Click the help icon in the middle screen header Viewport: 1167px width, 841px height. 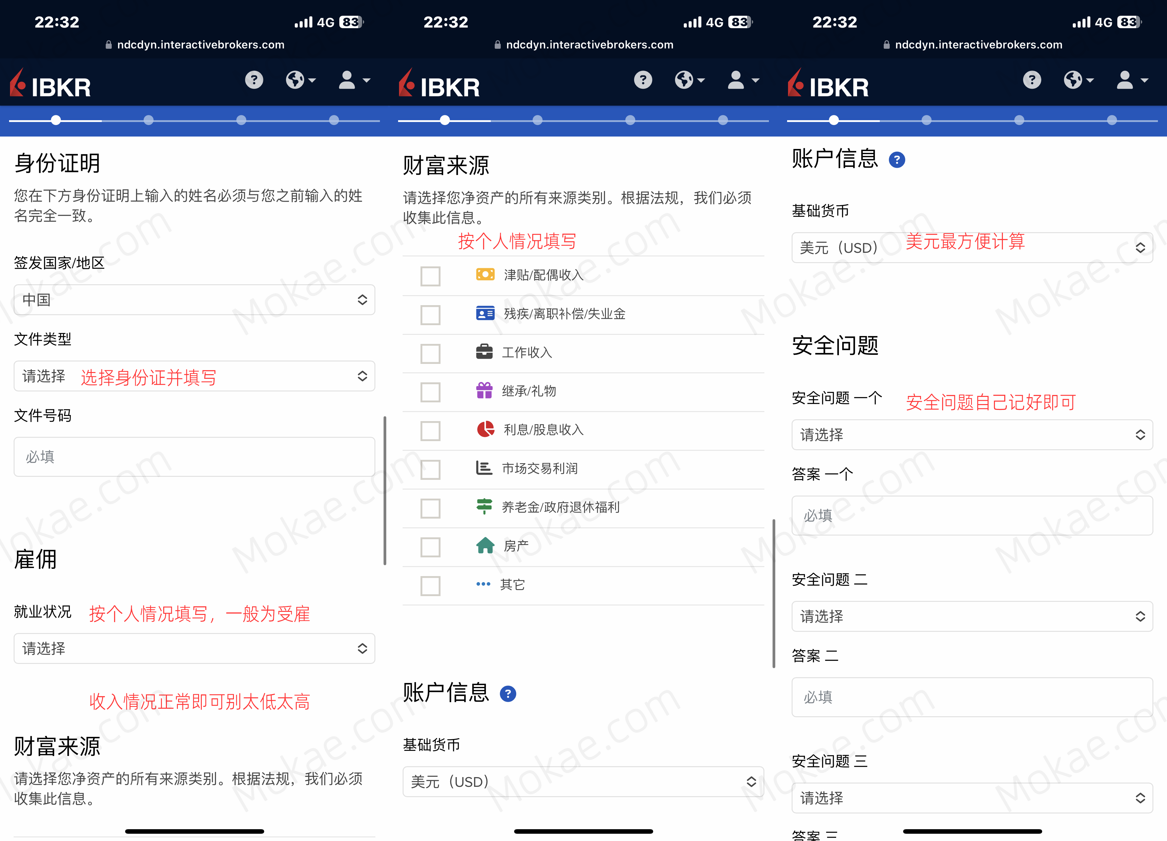click(x=643, y=80)
